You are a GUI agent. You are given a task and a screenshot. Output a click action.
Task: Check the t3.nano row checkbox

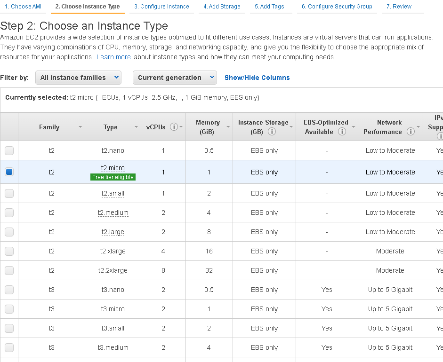point(9,290)
